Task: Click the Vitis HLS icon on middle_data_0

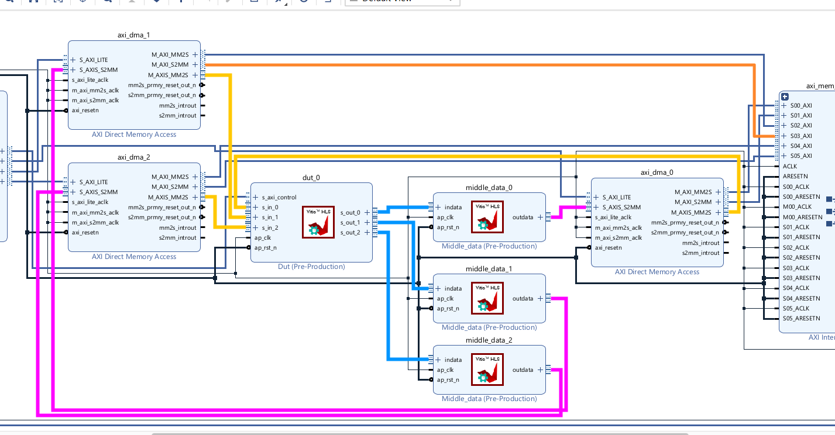Action: click(487, 217)
